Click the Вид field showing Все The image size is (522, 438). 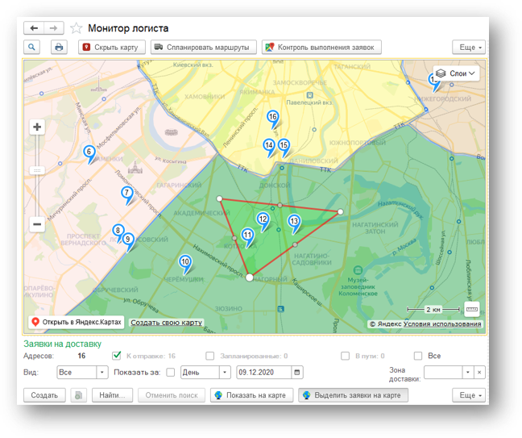[77, 373]
